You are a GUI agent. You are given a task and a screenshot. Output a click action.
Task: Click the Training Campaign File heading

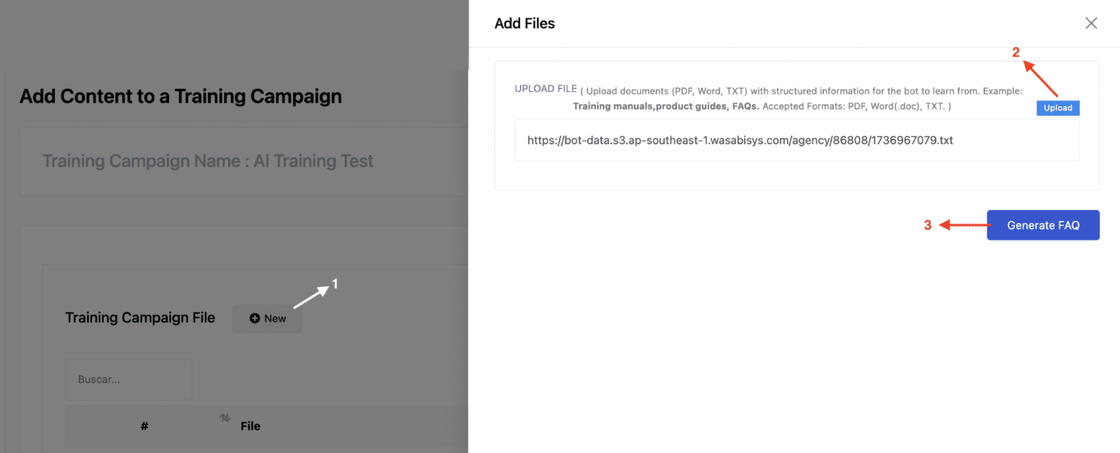(140, 318)
